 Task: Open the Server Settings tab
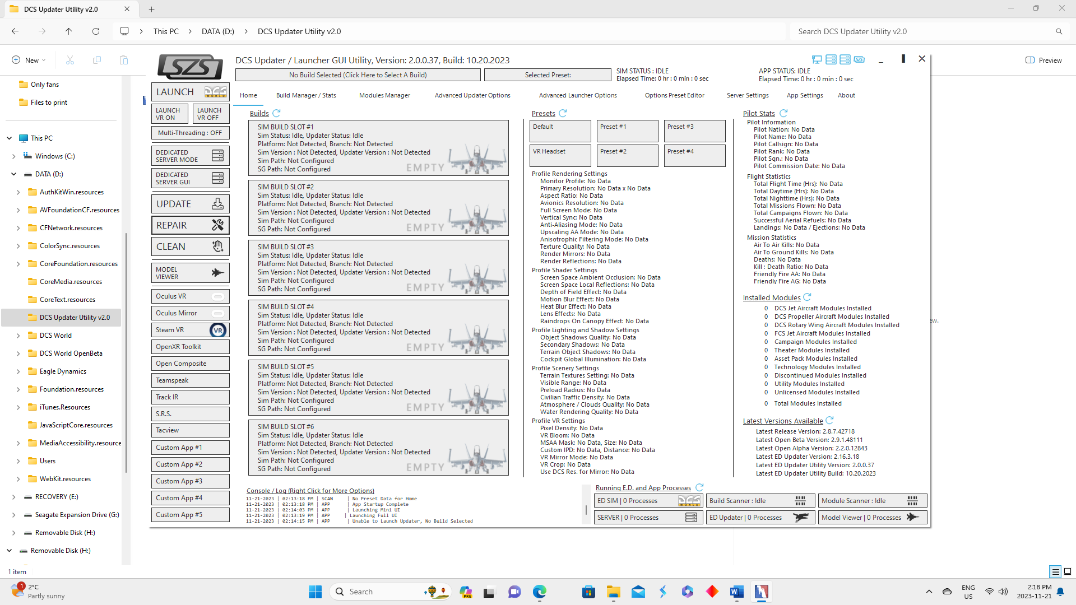tap(748, 95)
